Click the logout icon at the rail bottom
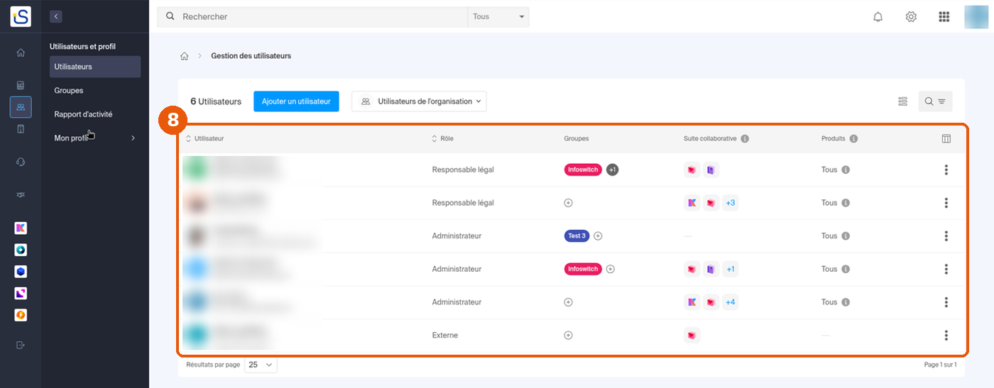 pyautogui.click(x=21, y=345)
